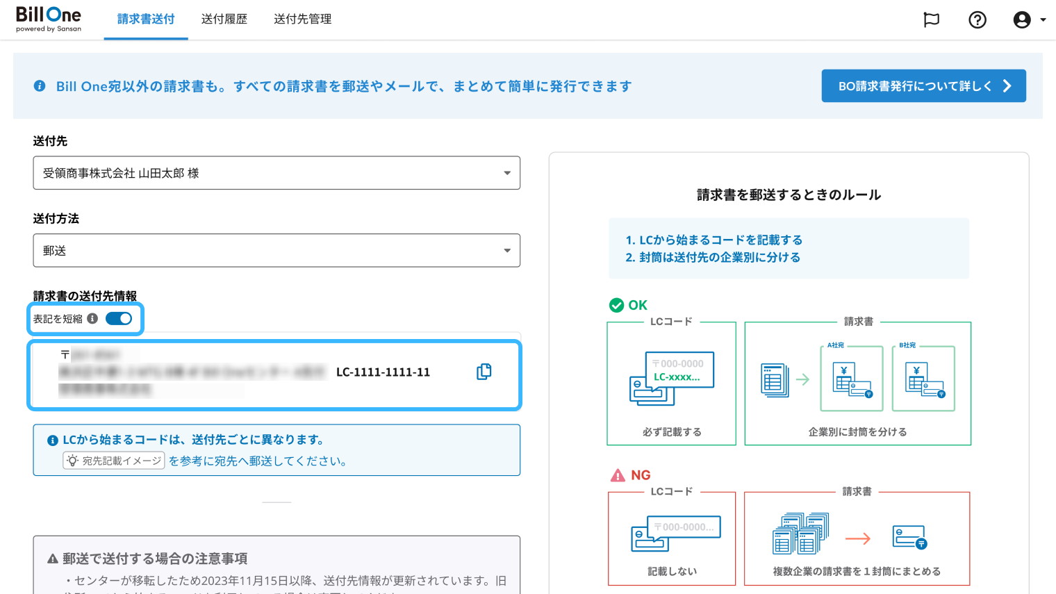This screenshot has width=1056, height=594.
Task: Click the BO請求書発行について詳しく button
Action: tap(923, 86)
